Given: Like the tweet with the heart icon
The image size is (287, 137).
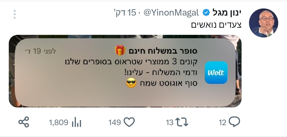Looking at the screenshot, I should coord(129,122).
